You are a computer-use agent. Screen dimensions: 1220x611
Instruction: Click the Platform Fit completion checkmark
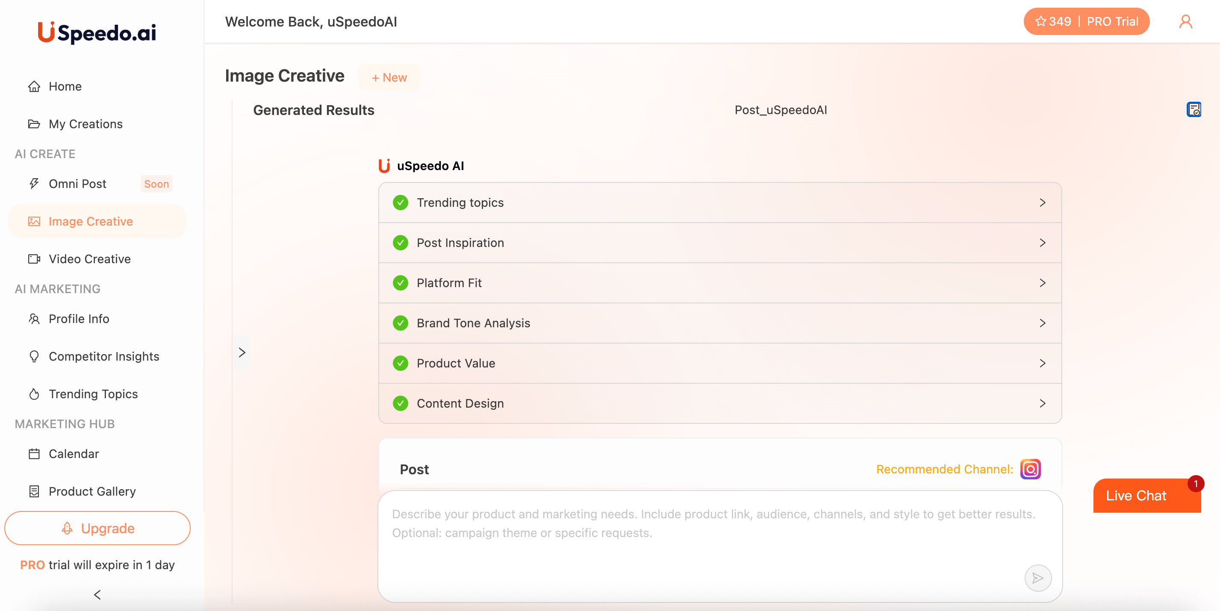pyautogui.click(x=401, y=282)
